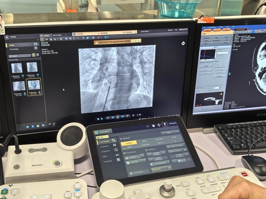The width and height of the screenshot is (266, 199).
Task: Switch to the thumbnail grid view
Action: click(33, 55)
